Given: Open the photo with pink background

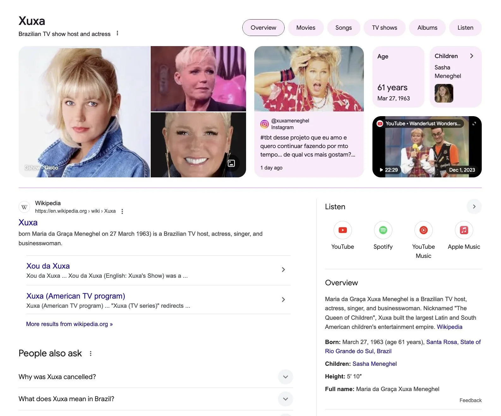Looking at the screenshot, I should pyautogui.click(x=198, y=79).
